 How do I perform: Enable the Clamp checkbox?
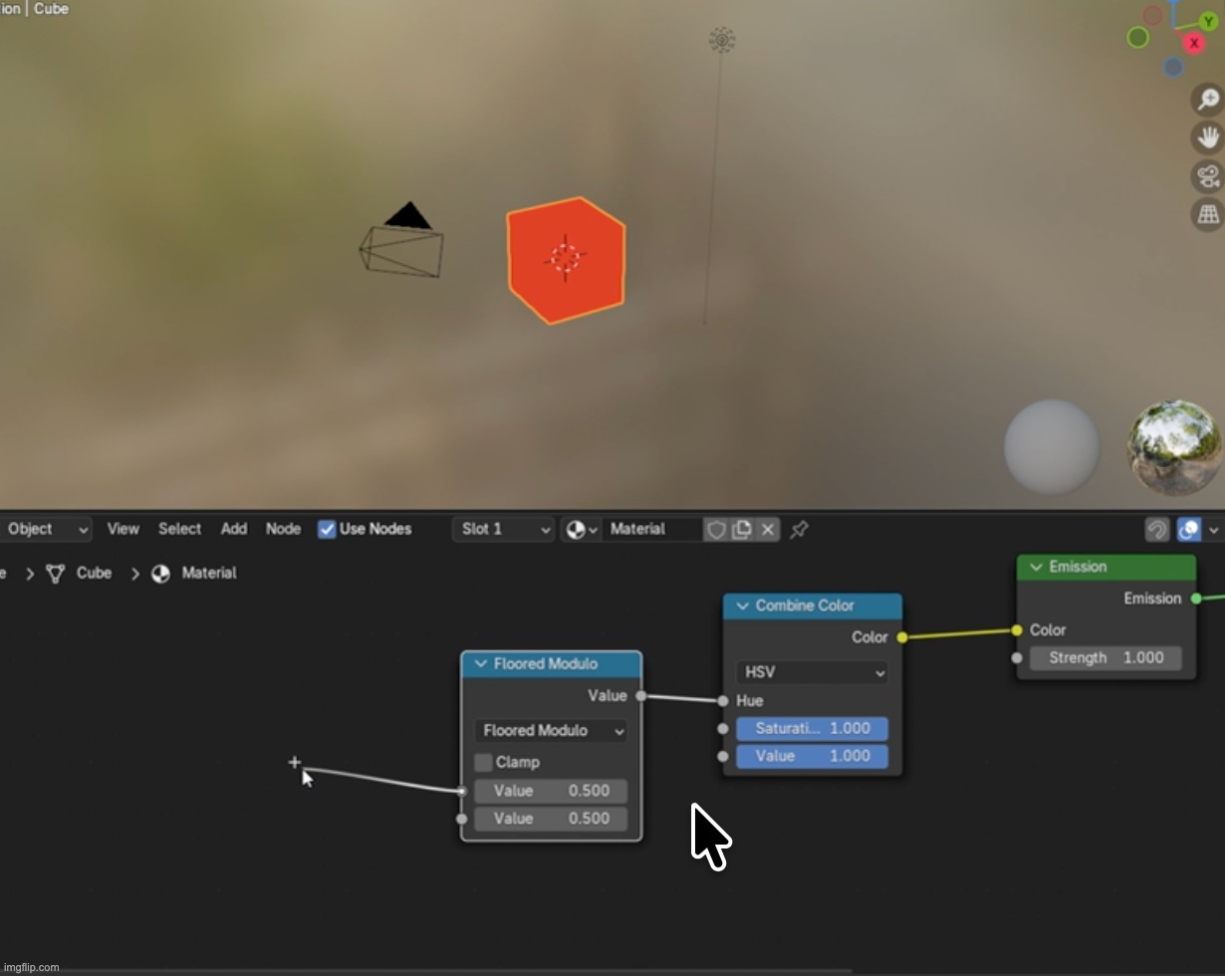coord(484,763)
